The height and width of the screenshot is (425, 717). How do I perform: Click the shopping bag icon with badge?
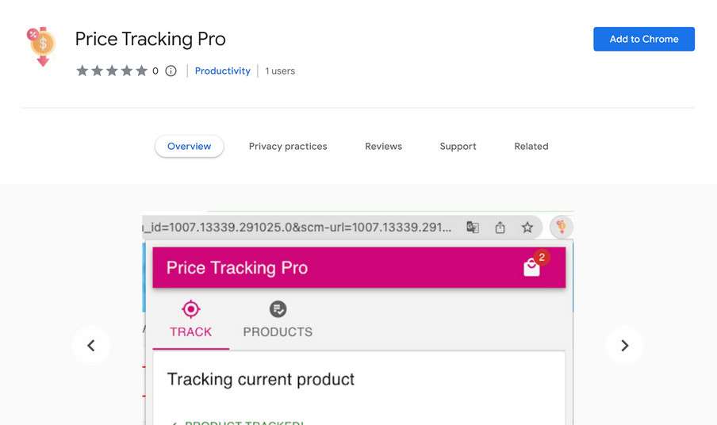click(532, 268)
